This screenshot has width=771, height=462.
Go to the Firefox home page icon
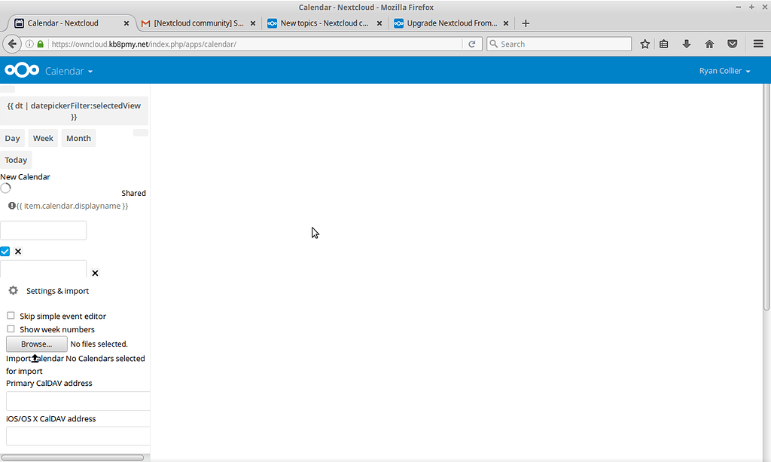coord(709,44)
